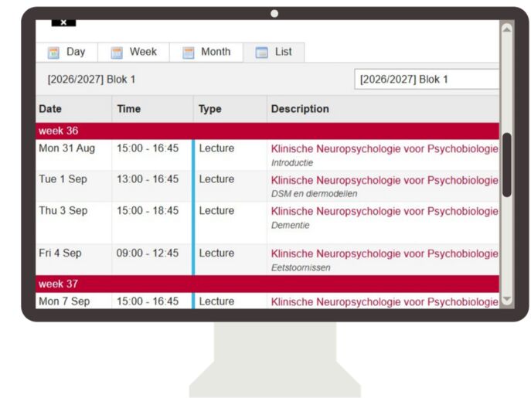Image resolution: width=531 pixels, height=398 pixels.
Task: Switch to the Day tab
Action: (x=66, y=52)
